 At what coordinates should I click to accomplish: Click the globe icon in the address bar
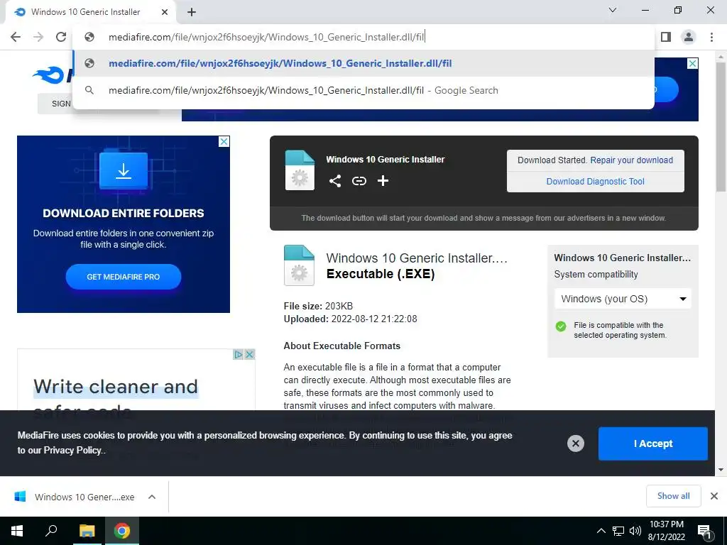tap(89, 37)
